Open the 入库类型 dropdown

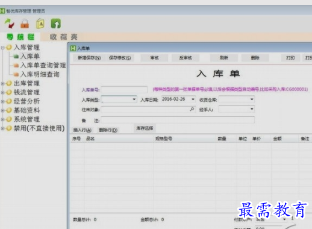pyautogui.click(x=134, y=99)
